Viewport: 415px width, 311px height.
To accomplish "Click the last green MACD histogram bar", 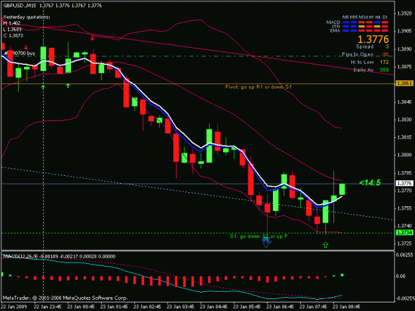I will click(x=342, y=275).
